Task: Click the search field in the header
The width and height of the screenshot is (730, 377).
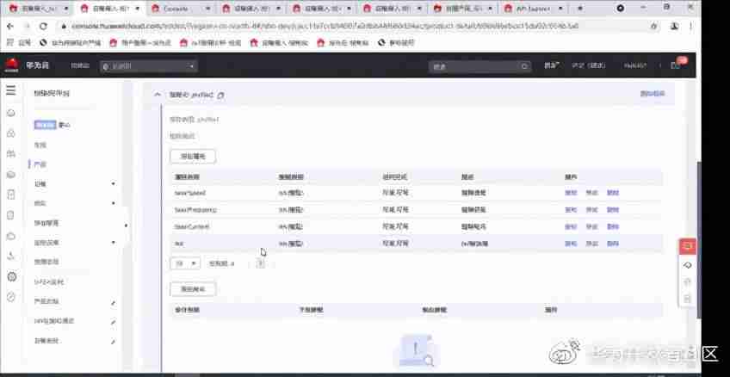Action: pyautogui.click(x=479, y=66)
